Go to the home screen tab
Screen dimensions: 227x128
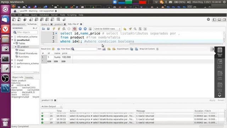pyautogui.click(x=15, y=11)
